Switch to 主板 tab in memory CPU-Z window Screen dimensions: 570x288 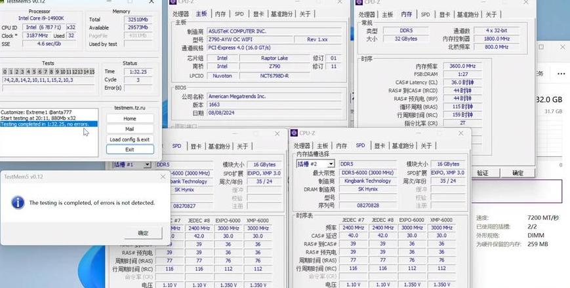(x=388, y=14)
